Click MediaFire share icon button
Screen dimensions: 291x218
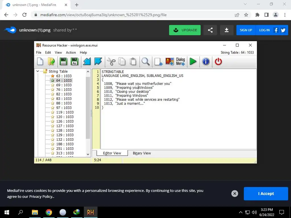[x=210, y=30]
